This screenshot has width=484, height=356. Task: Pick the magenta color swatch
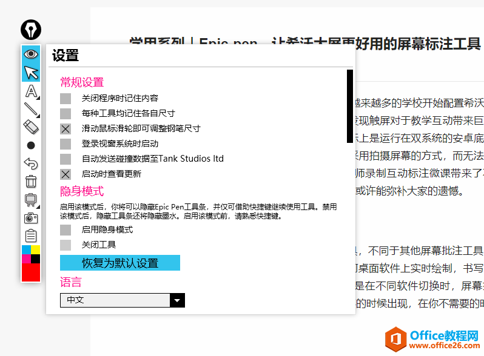point(26,259)
